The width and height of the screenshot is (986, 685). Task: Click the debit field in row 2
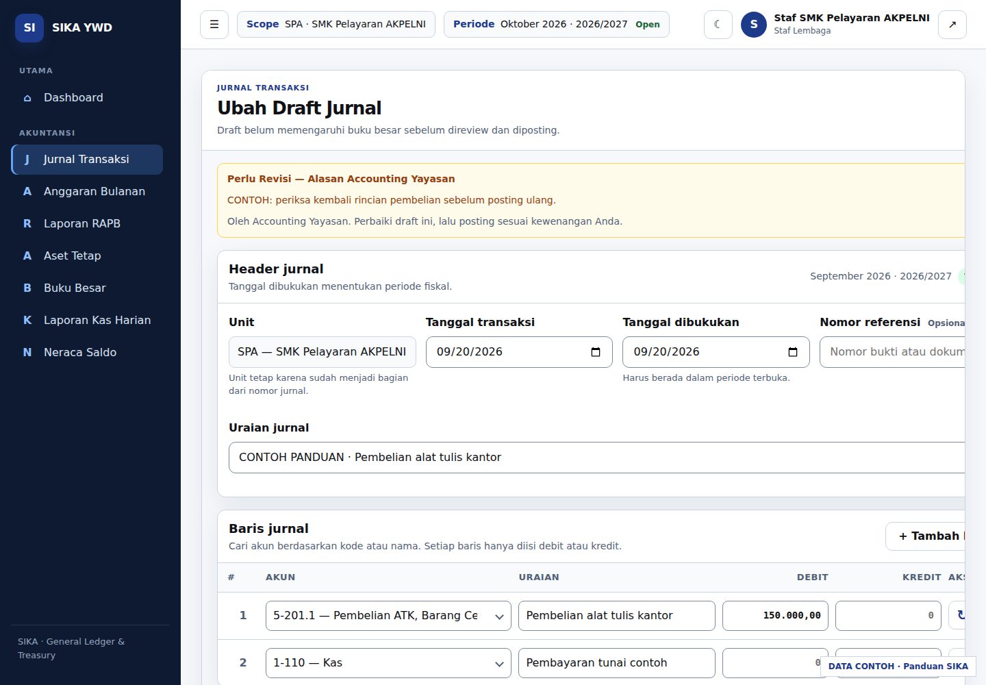[x=776, y=663]
